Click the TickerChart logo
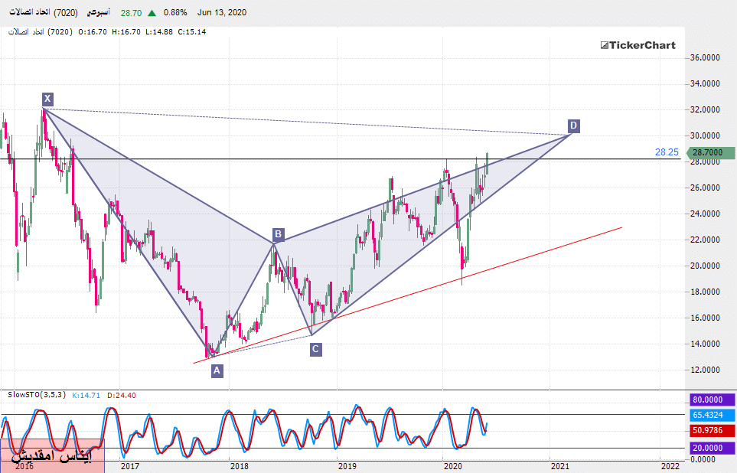Viewport: 737px width, 473px height. point(638,45)
